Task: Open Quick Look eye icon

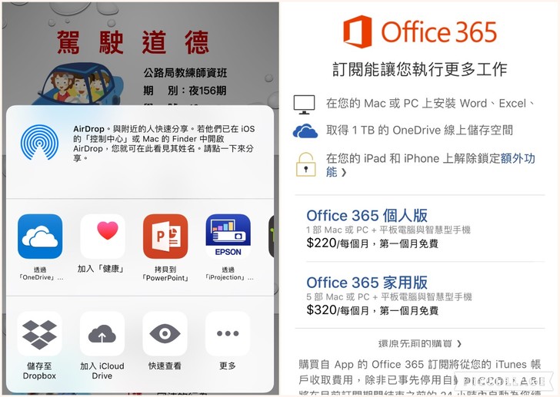Action: click(x=165, y=333)
